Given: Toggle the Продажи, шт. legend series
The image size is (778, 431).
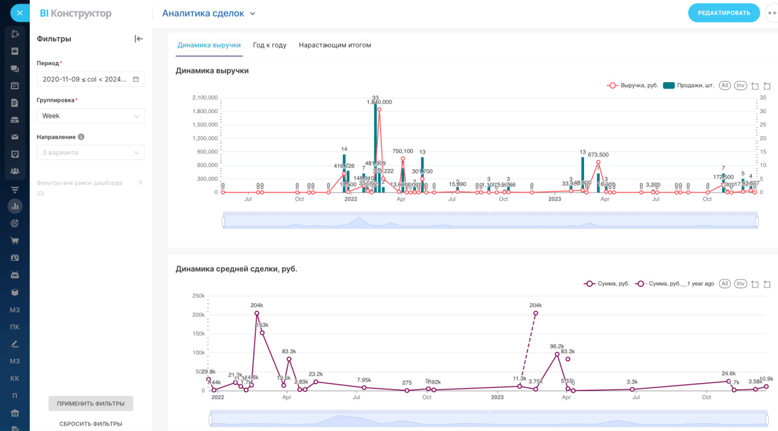Looking at the screenshot, I should tap(689, 86).
